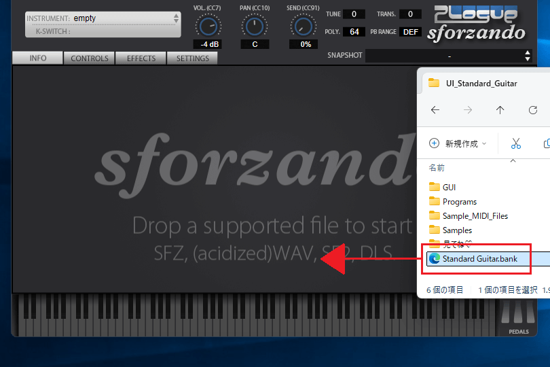Open the INSTRUMENT selection menu
The image size is (550, 367).
(x=103, y=18)
